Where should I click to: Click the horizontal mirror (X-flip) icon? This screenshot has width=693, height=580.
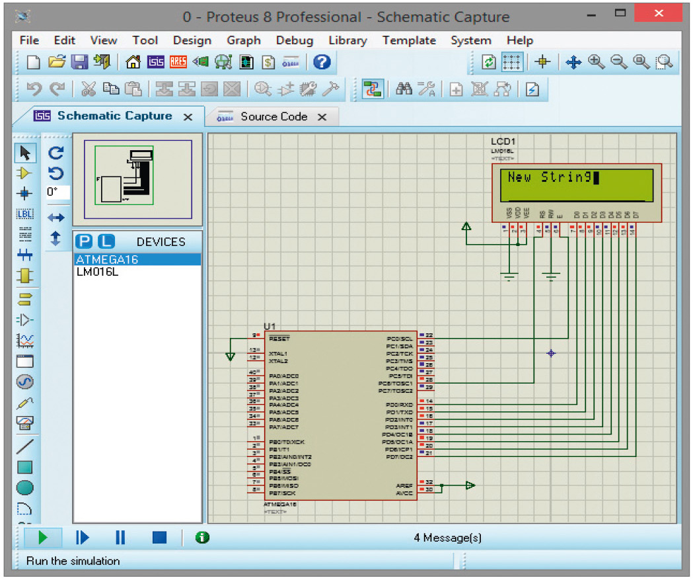pyautogui.click(x=57, y=218)
